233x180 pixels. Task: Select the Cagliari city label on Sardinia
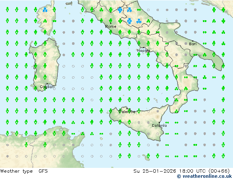pyautogui.click(x=47, y=87)
